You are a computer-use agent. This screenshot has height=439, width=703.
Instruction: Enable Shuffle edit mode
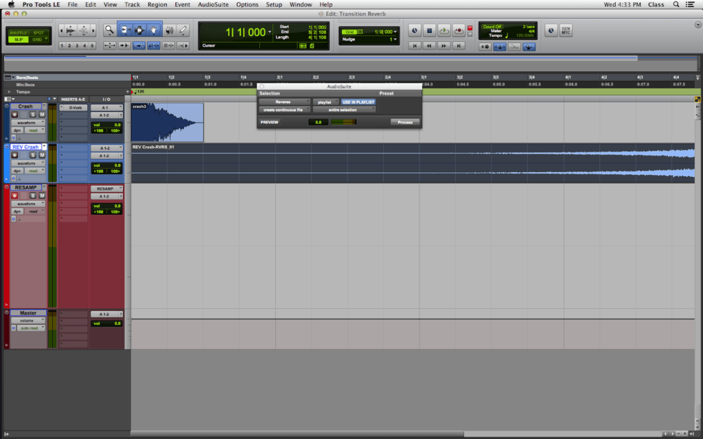point(18,32)
